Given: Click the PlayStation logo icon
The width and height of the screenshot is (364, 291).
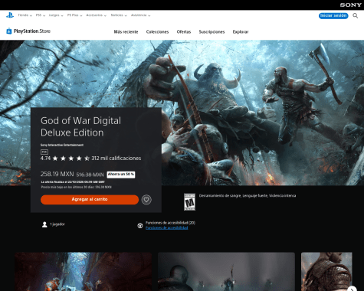Looking at the screenshot, I should click(10, 15).
